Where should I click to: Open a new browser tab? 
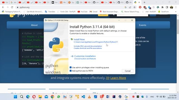click(144, 2)
